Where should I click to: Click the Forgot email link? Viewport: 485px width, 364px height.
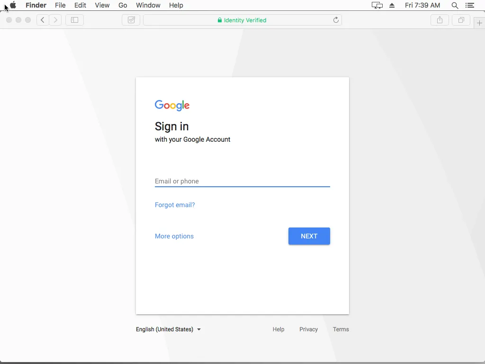(175, 205)
